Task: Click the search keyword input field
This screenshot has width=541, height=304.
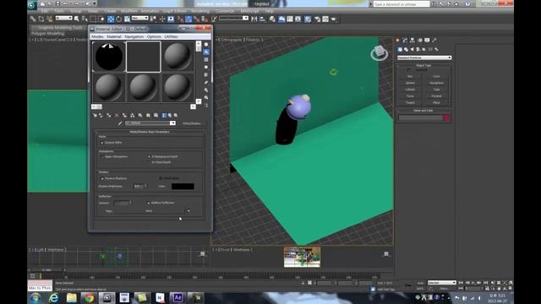Action: (x=402, y=4)
